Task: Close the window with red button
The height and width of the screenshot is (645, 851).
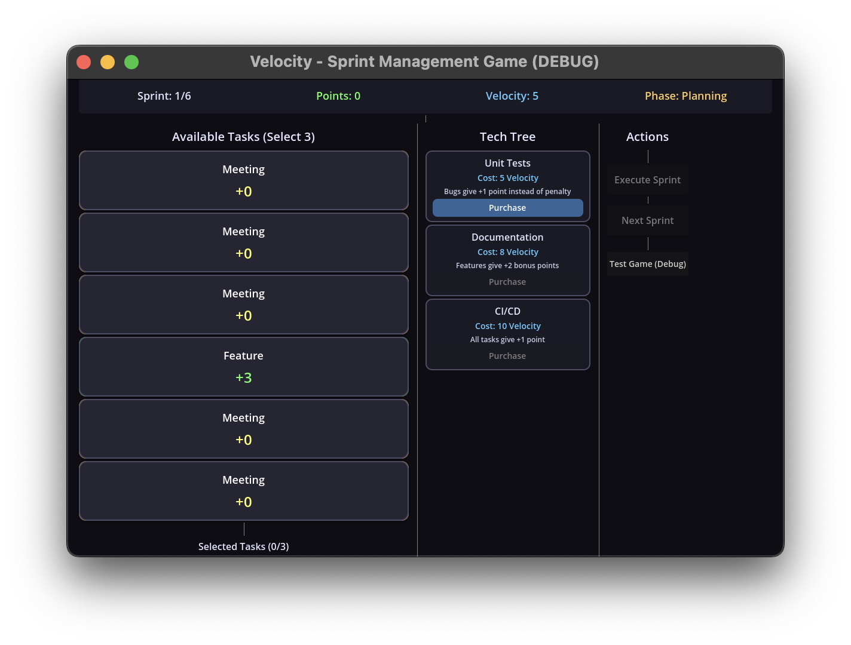Action: 84,62
